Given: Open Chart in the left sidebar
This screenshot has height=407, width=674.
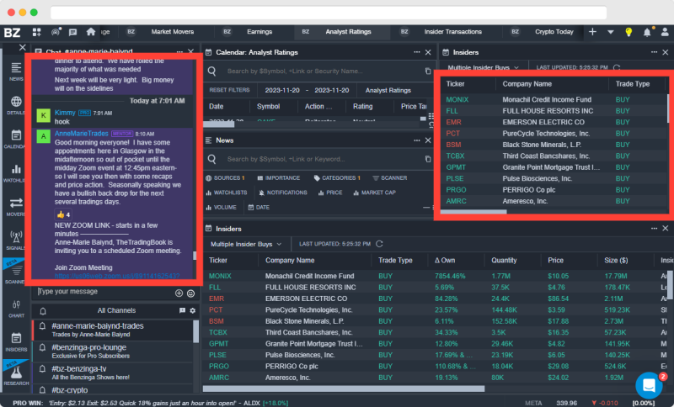Looking at the screenshot, I should pos(16,309).
